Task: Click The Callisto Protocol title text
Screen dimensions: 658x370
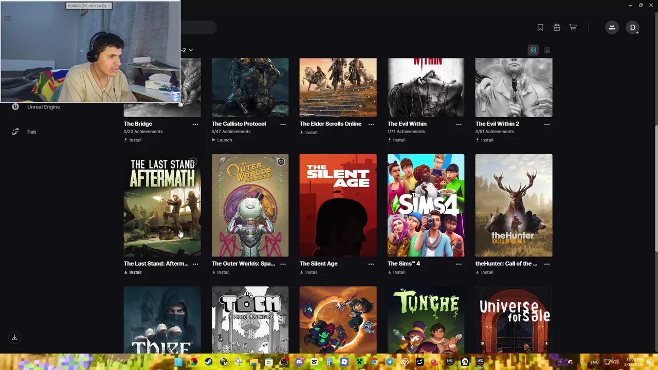Action: pos(239,124)
